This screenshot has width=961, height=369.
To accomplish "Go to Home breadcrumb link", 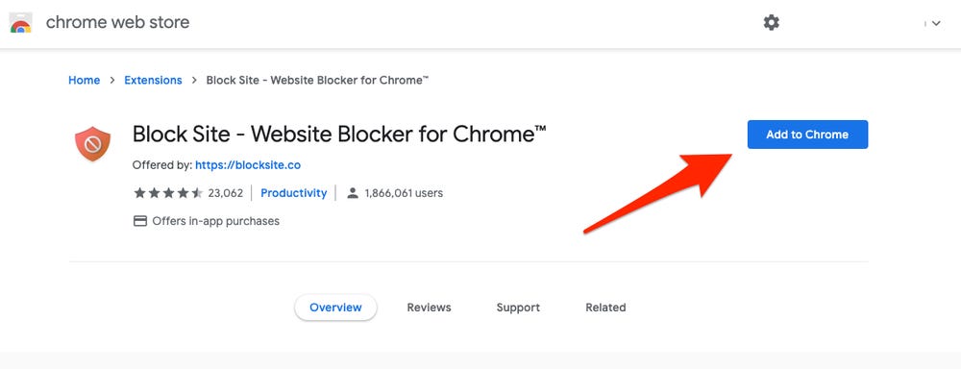I will (84, 81).
